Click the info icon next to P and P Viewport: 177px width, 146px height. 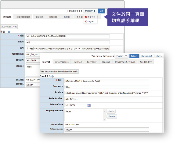(52, 76)
